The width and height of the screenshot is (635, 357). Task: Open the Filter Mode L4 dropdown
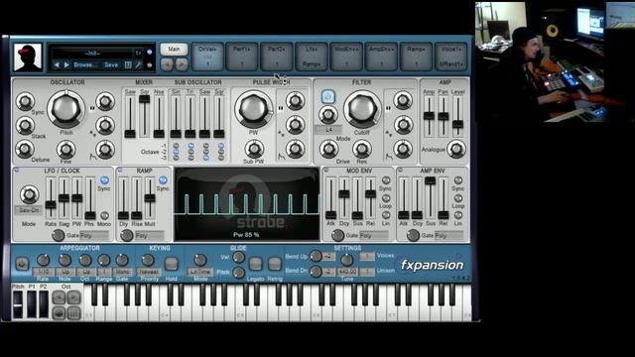[328, 130]
